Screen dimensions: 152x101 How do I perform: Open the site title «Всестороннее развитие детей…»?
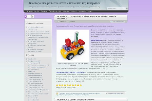click(65, 3)
